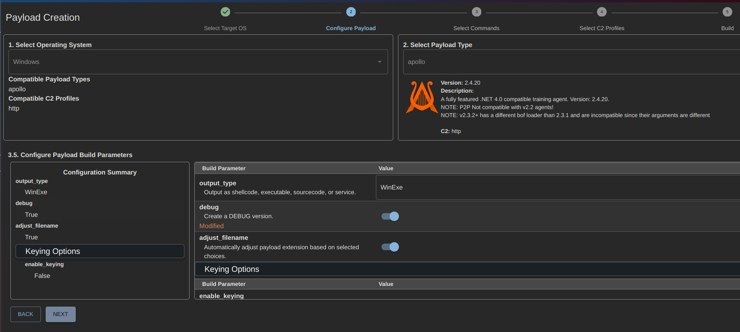
Task: Click the Keying Options section header in parameters table
Action: tap(468, 269)
